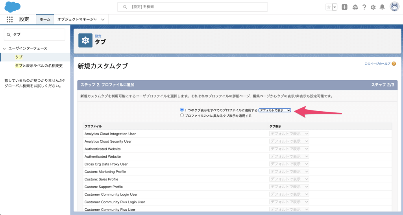Click the global actions plus icon

[x=344, y=7]
